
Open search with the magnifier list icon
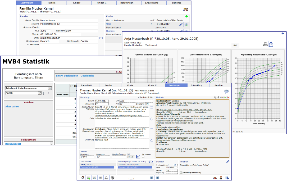pos(94,178)
